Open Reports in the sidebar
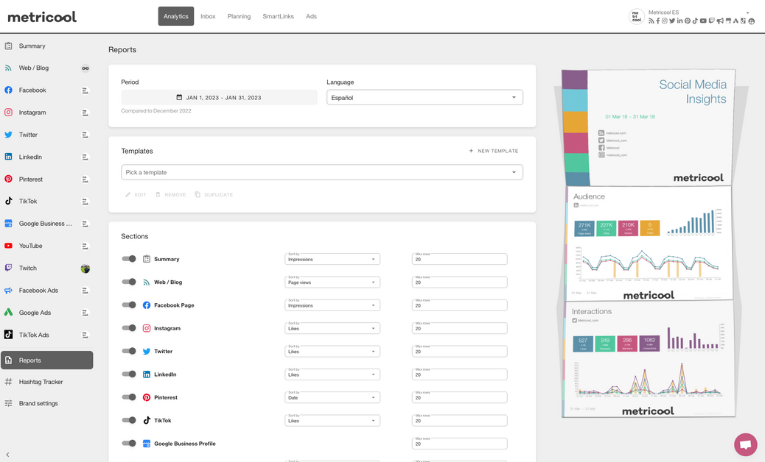Screen dimensions: 765x462 (x=47, y=360)
